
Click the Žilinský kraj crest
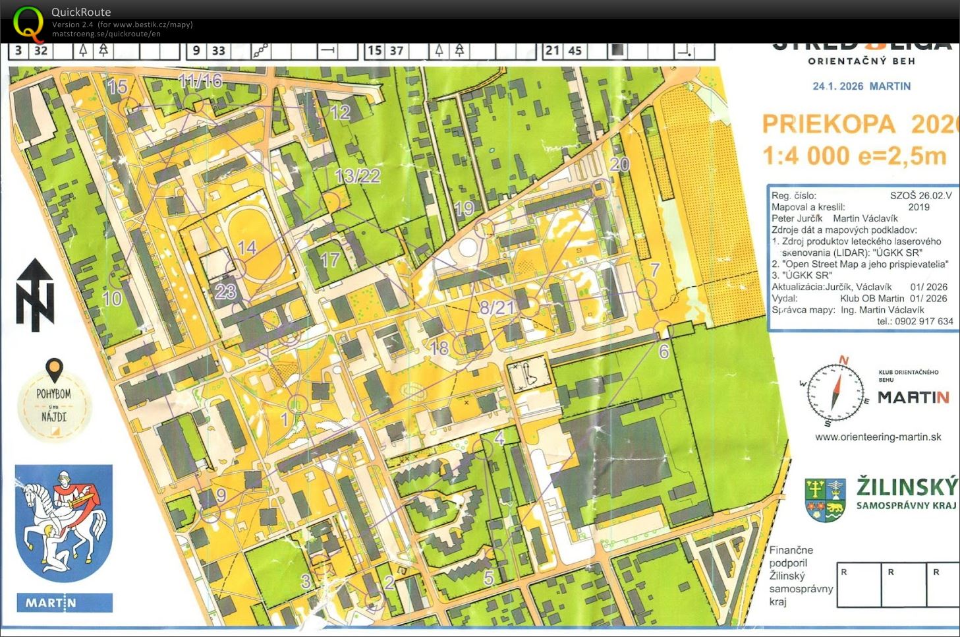click(x=825, y=500)
